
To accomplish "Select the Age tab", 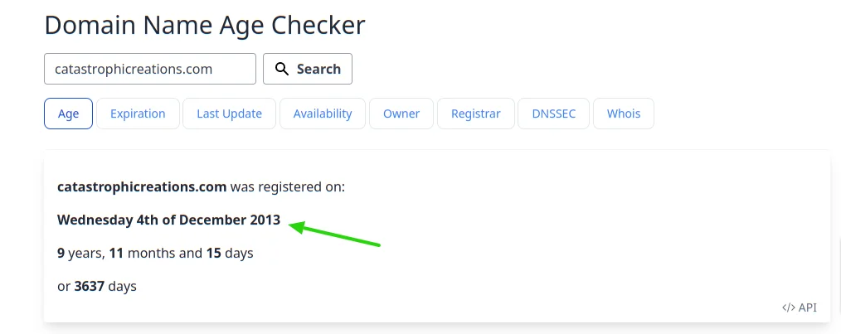I will click(x=68, y=114).
